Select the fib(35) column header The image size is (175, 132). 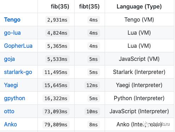[x=60, y=6]
